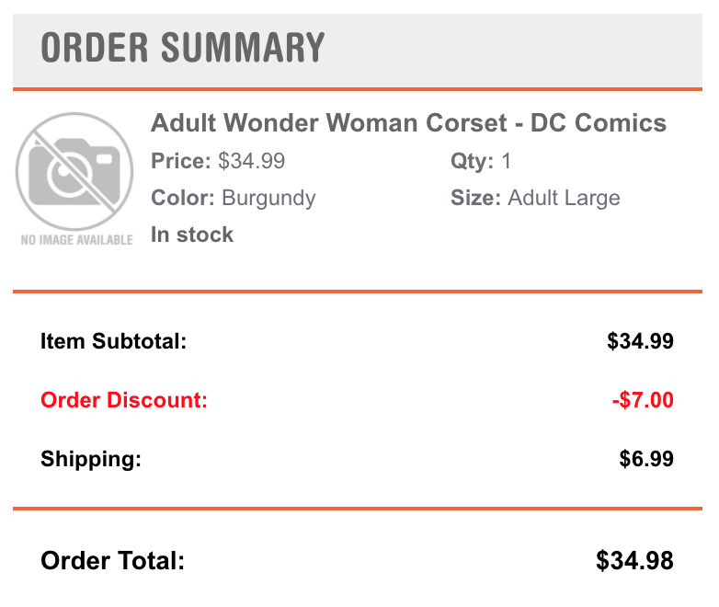The width and height of the screenshot is (719, 607).
Task: Click the In stock status text
Action: (x=192, y=235)
